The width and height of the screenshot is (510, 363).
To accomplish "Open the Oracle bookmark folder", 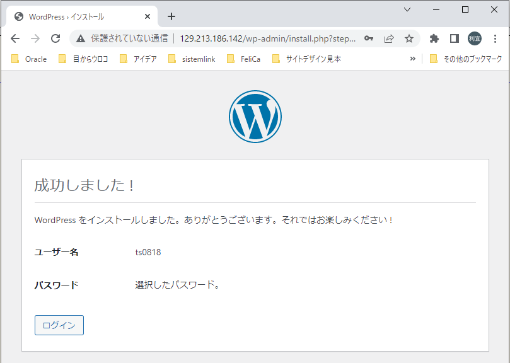I will pyautogui.click(x=29, y=59).
